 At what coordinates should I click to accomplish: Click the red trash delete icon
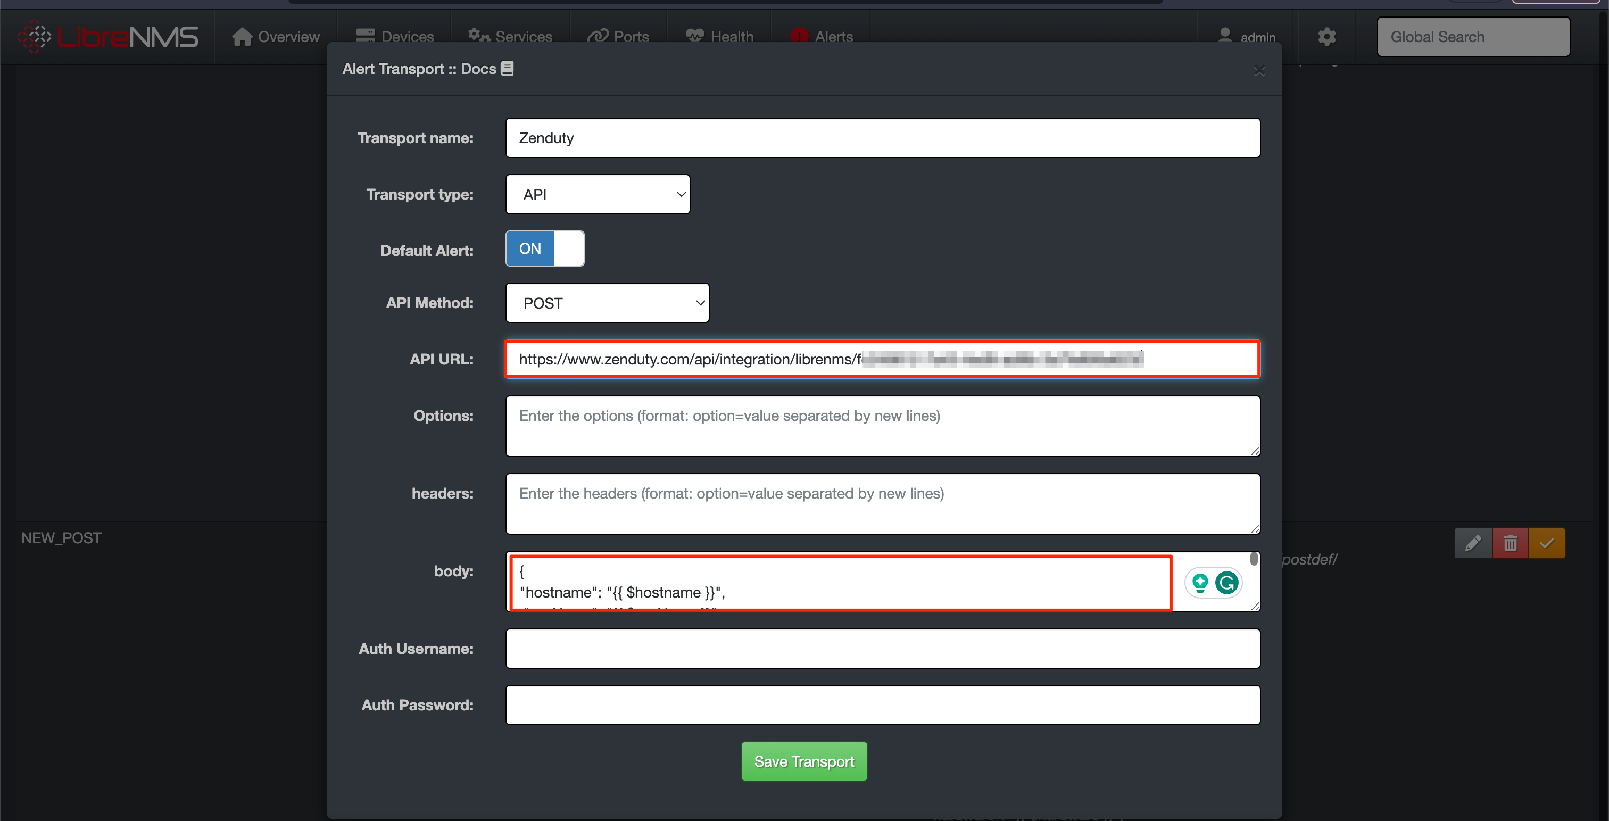tap(1511, 543)
